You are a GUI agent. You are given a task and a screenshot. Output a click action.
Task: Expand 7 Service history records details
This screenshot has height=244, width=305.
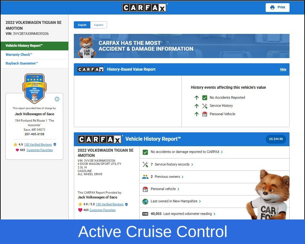point(172,164)
